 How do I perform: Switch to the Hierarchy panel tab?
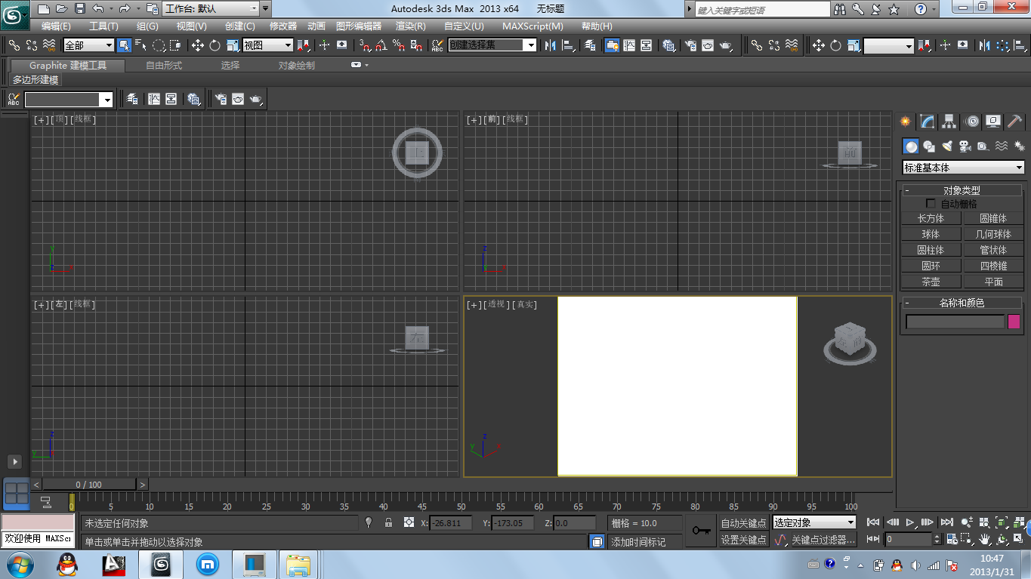coord(949,122)
